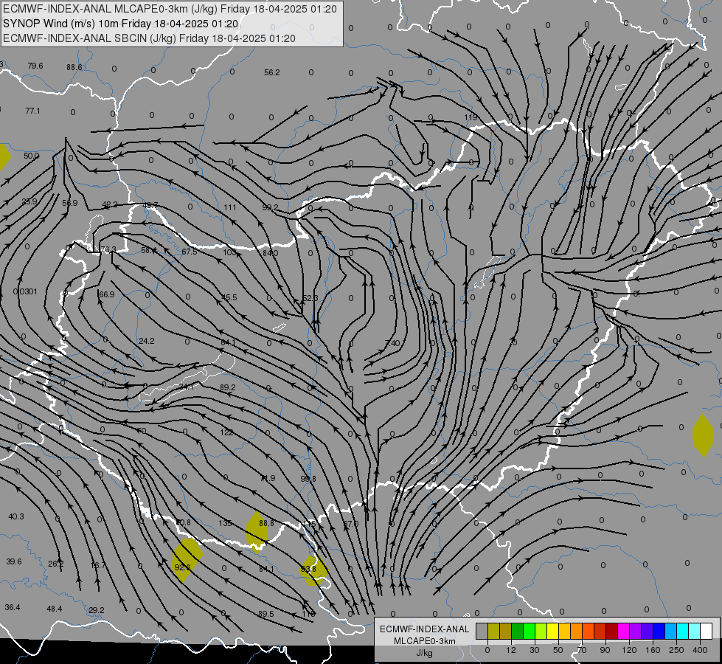
Task: Click the map value 84.0
Action: pos(271,253)
